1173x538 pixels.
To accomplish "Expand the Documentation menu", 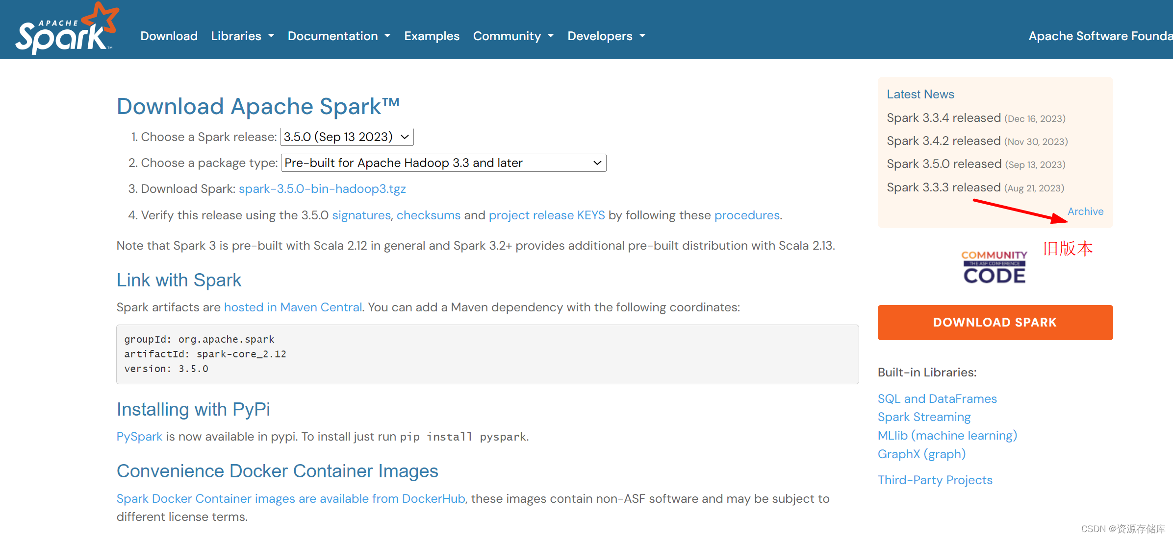I will [x=339, y=36].
